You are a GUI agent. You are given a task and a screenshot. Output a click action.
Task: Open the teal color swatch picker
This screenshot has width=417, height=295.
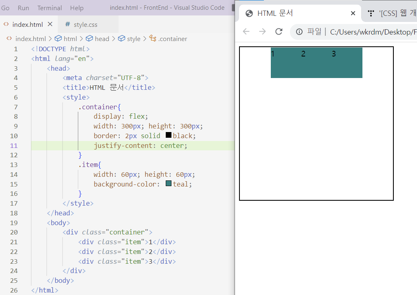tap(168, 183)
